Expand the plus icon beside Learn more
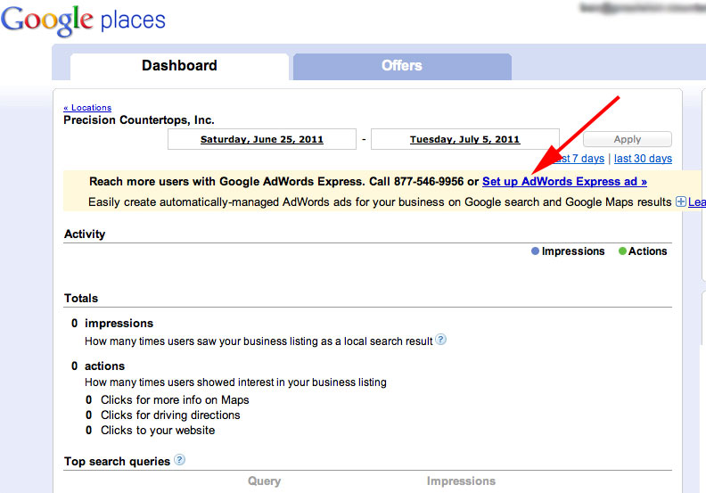706x493 pixels. click(x=681, y=201)
